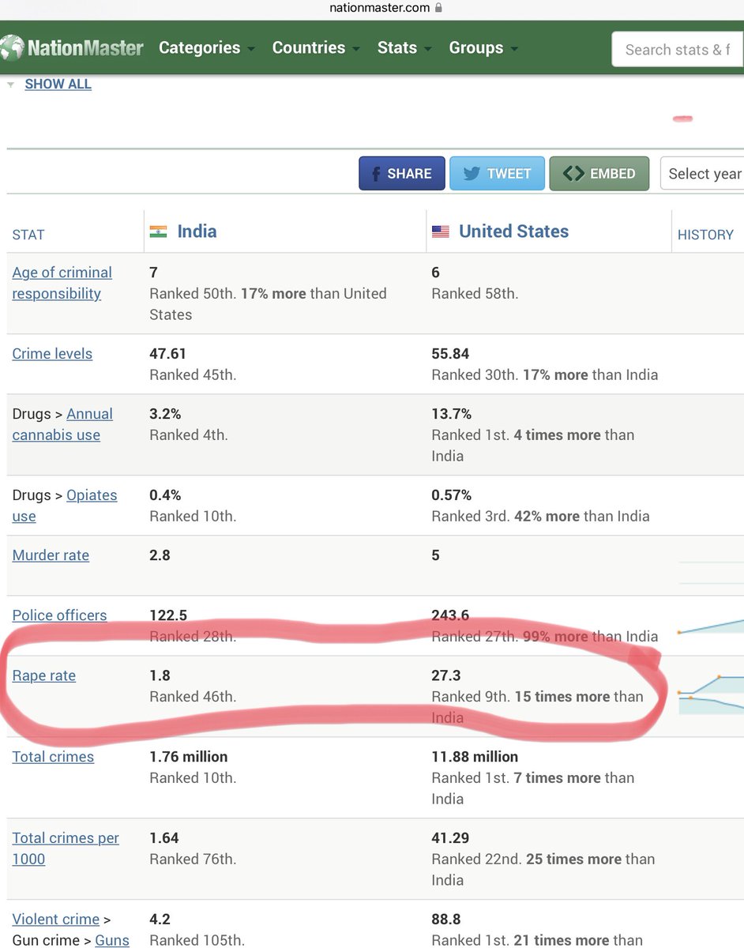Open the Annual cannabis use link
Screen dimensions: 744x948
coord(62,424)
